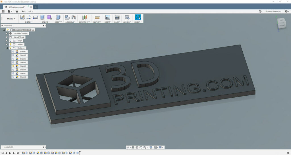Select the Press Pull modify tool
Screen dimensions: 291x155
click(58, 17)
